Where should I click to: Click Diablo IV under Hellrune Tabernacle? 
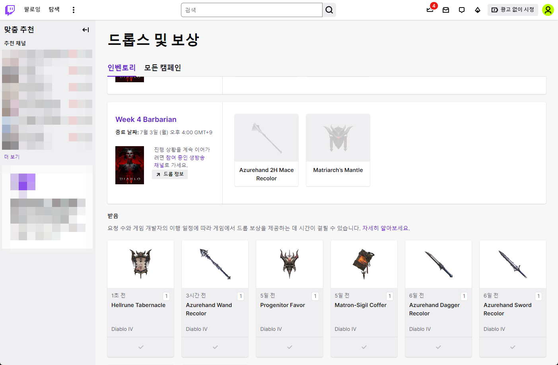122,329
